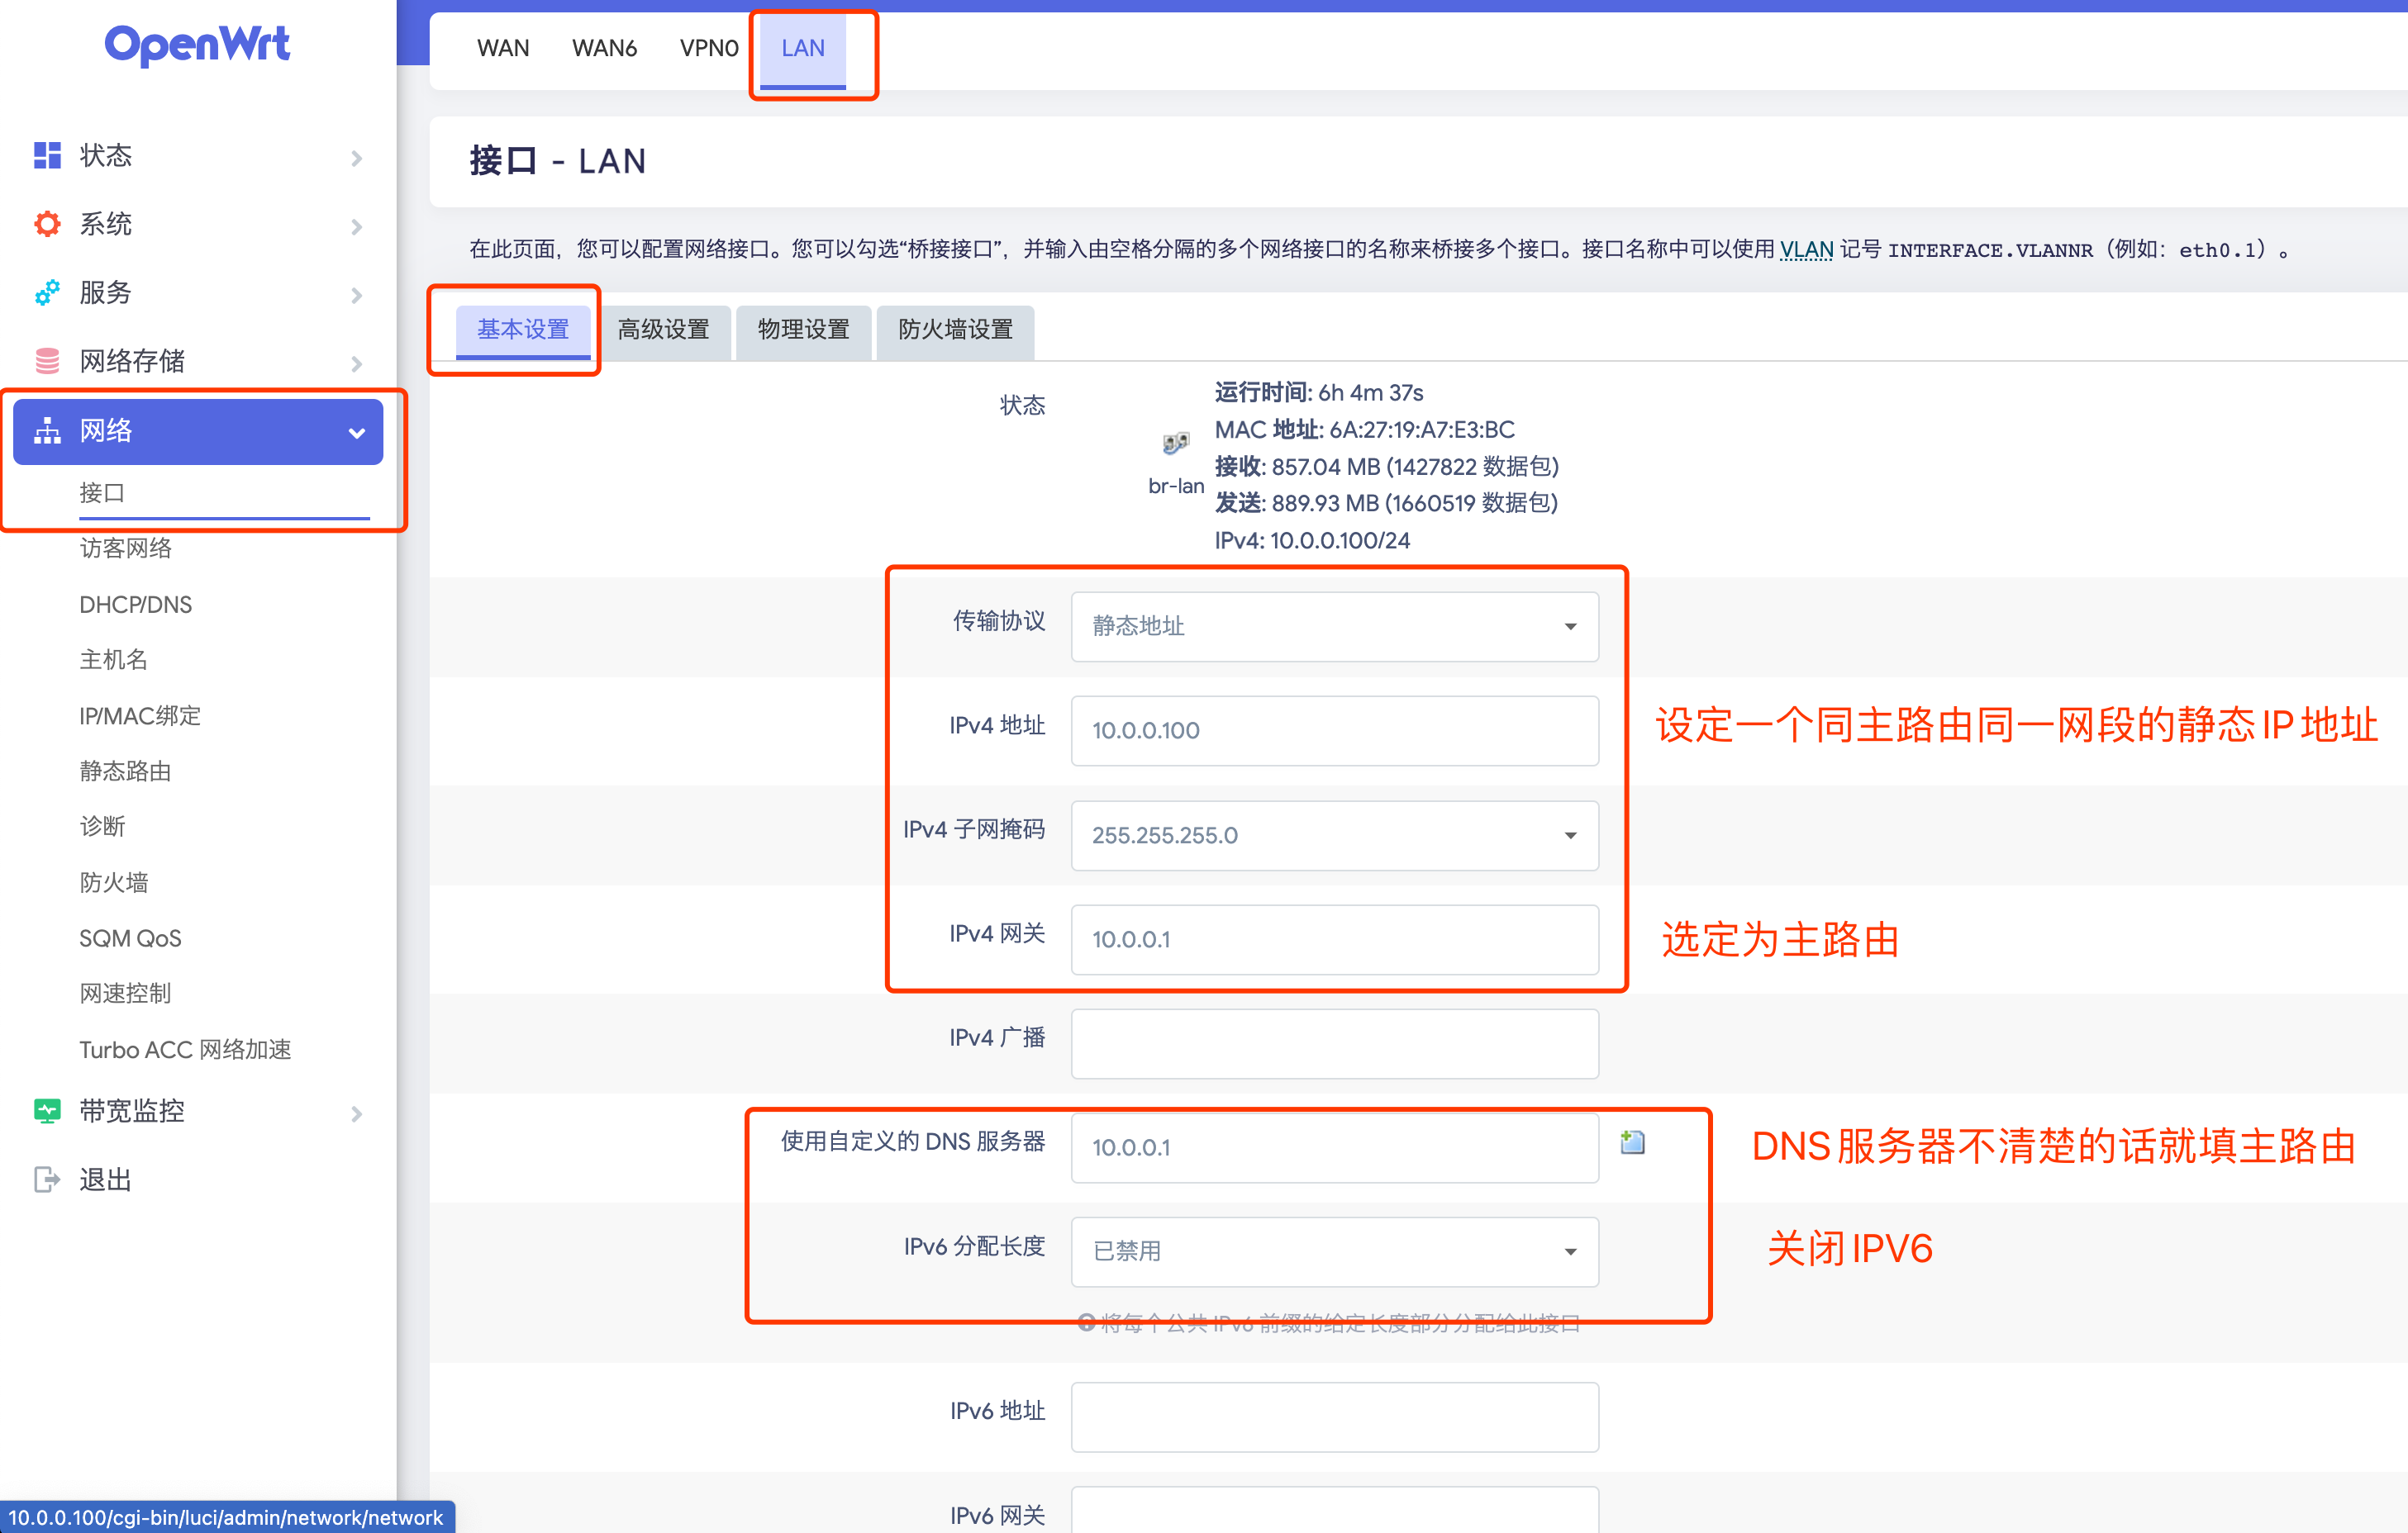
Task: Switch to the WAN6 tab
Action: pyautogui.click(x=604, y=48)
